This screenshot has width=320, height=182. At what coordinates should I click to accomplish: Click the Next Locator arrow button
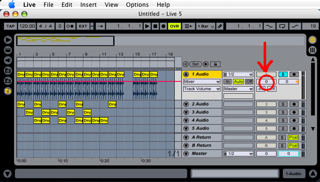point(206,64)
